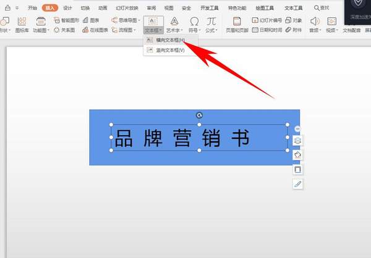This screenshot has width=371, height=258.
Task: Choose 竖向文本框(V) vertical text box
Action: point(171,50)
